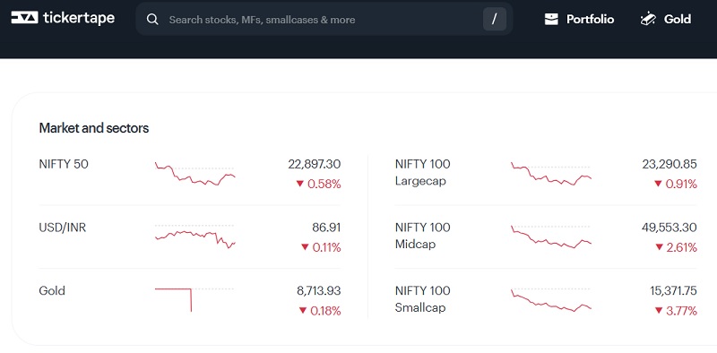717x353 pixels.
Task: Click the tickertape logo icon
Action: [24, 18]
